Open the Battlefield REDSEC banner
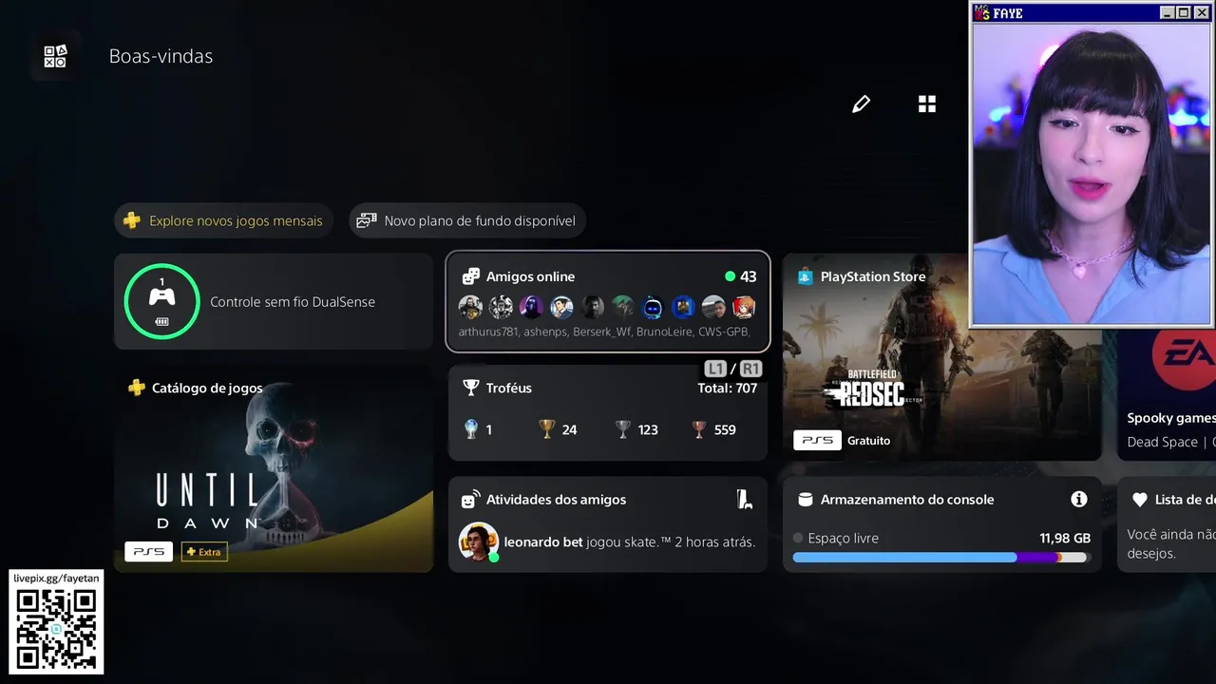1216x684 pixels. (x=941, y=357)
